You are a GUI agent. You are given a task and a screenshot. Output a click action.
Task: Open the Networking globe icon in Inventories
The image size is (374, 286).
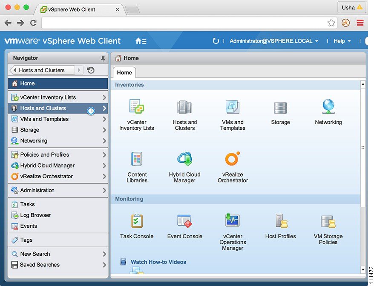(328, 106)
